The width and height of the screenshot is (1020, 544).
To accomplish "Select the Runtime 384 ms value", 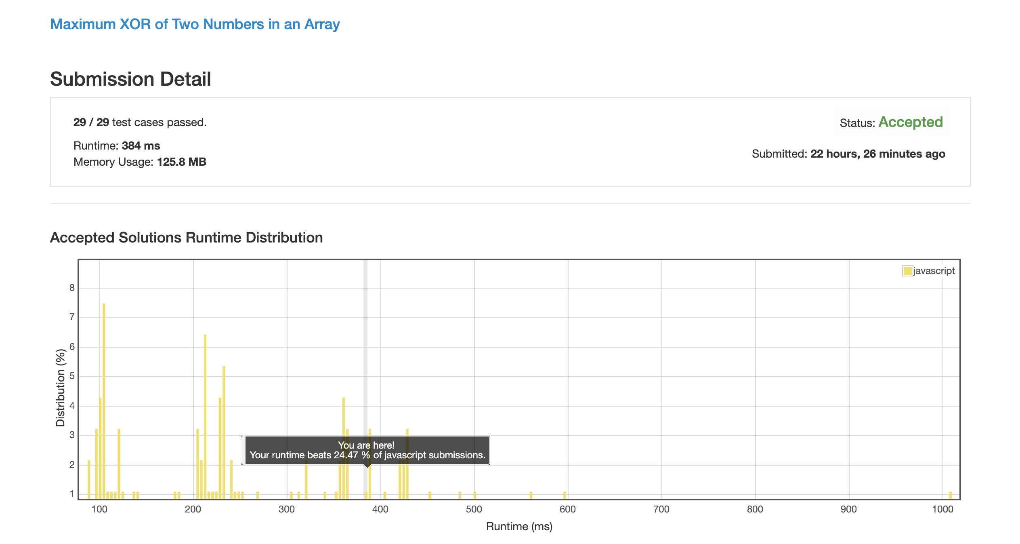I will (141, 145).
